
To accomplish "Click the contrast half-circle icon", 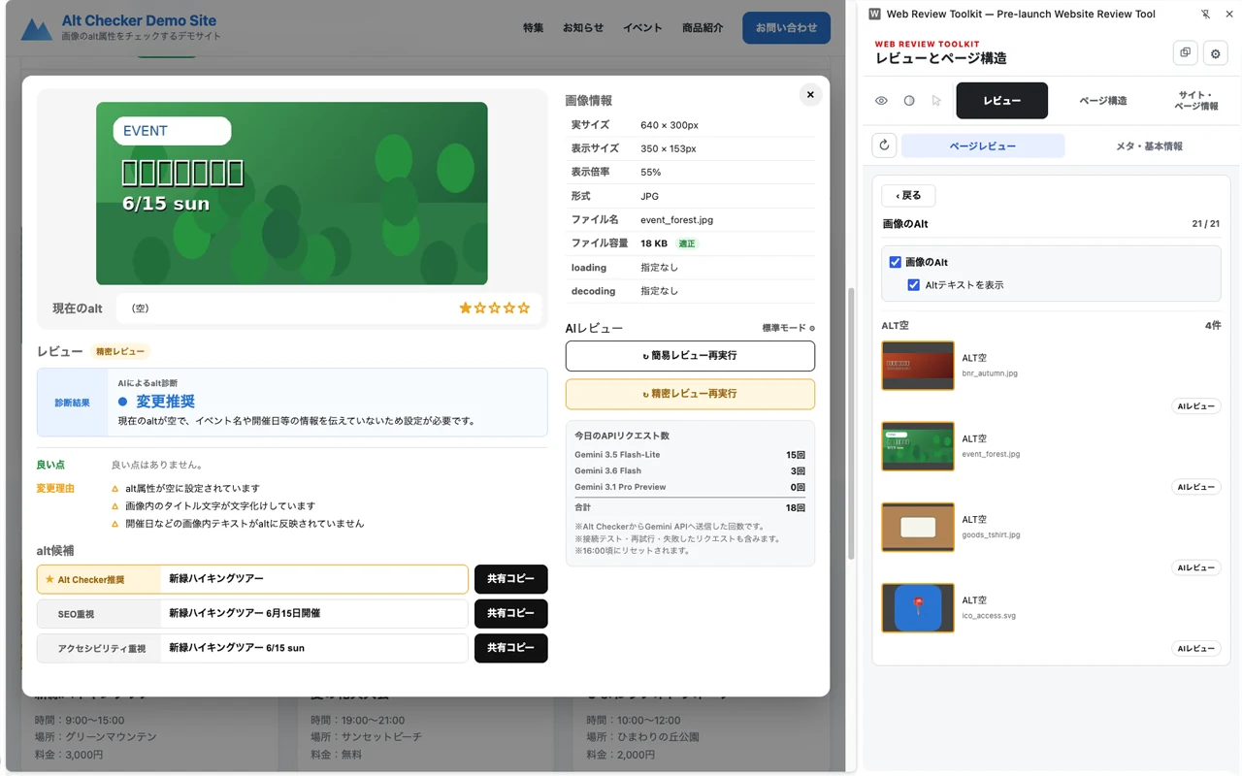I will coord(909,101).
